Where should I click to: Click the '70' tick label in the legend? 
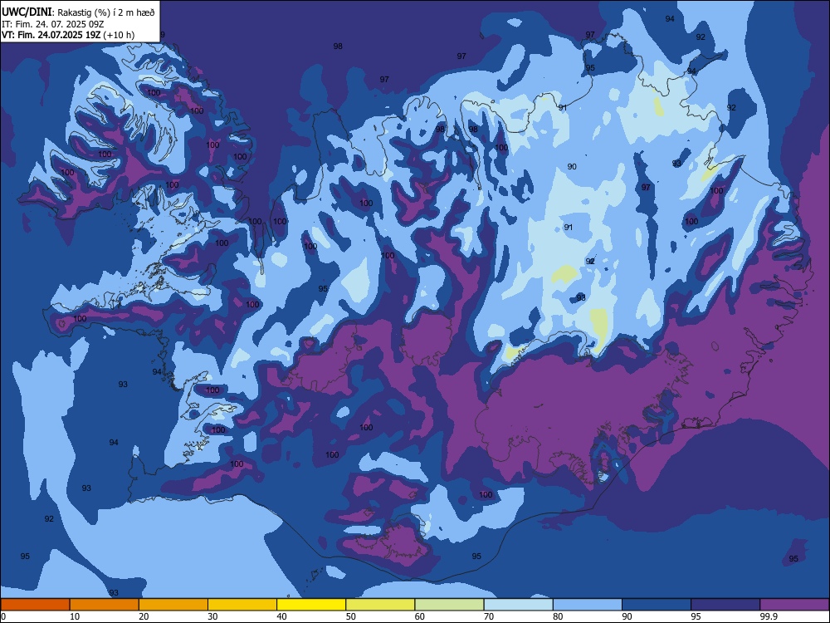pyautogui.click(x=489, y=616)
